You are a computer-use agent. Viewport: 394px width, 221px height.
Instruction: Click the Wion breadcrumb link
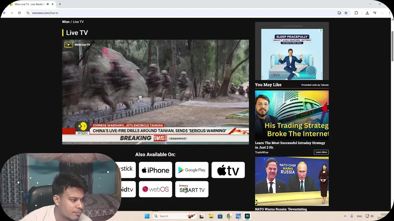coord(66,22)
